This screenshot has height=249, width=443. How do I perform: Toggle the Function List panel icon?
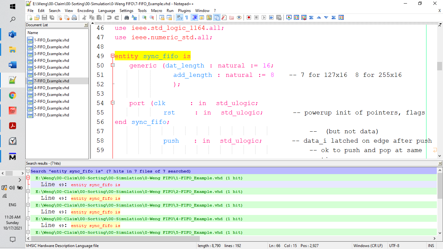224,18
